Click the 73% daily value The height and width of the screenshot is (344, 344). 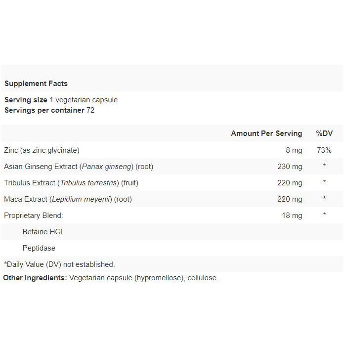[x=324, y=150]
